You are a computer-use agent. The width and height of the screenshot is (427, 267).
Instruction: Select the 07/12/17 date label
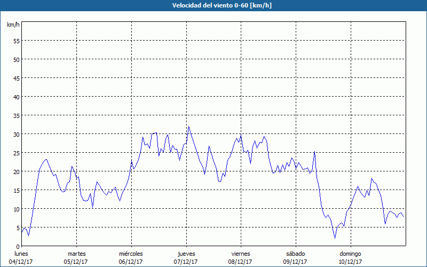coord(186,262)
